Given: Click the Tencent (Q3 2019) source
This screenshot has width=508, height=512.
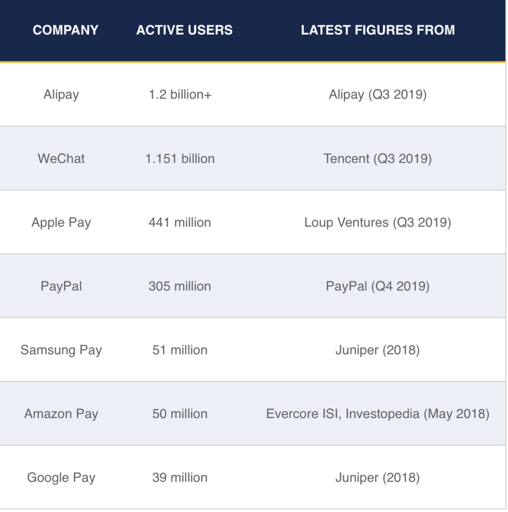Looking at the screenshot, I should (x=378, y=158).
